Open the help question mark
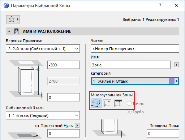This screenshot has height=140, width=185. [x=160, y=5]
